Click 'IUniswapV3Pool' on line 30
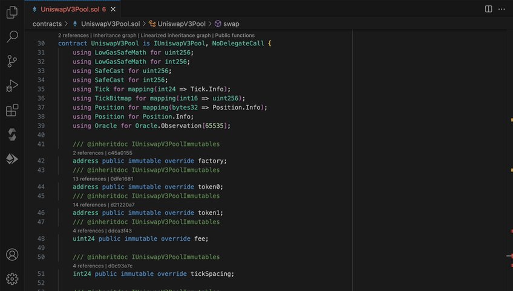Screen dimensions: 513x291 [x=179, y=43]
